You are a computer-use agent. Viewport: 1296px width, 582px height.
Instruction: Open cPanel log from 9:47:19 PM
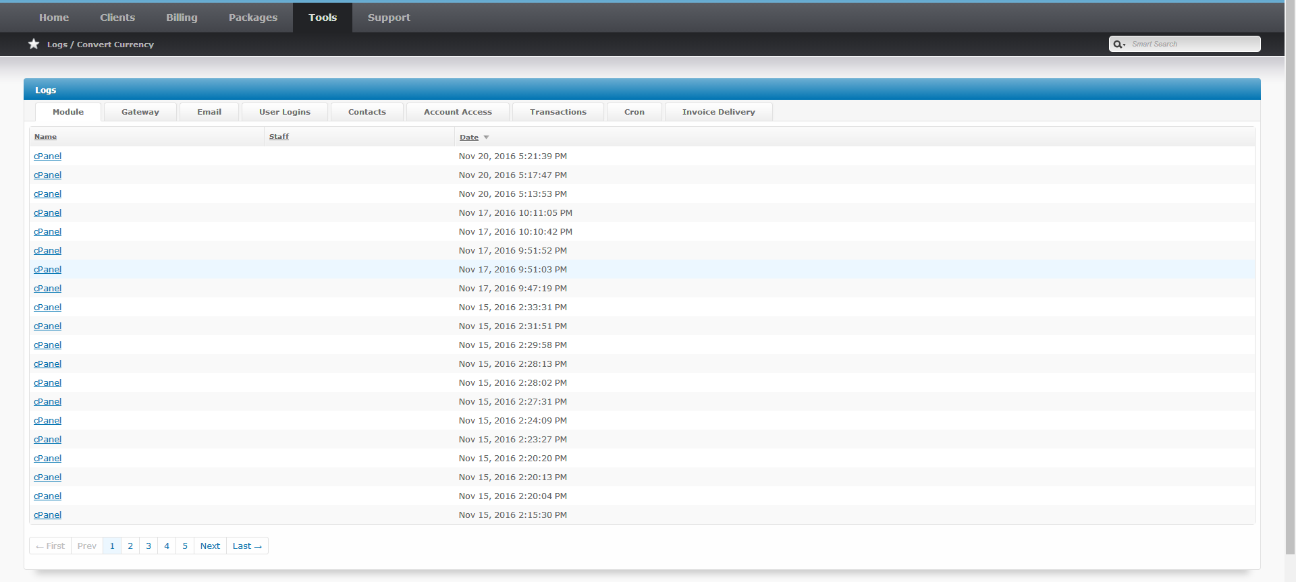pyautogui.click(x=47, y=289)
